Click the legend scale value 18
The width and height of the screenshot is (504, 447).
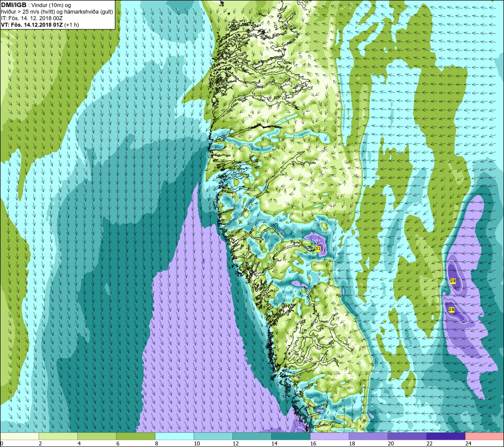click(352, 443)
